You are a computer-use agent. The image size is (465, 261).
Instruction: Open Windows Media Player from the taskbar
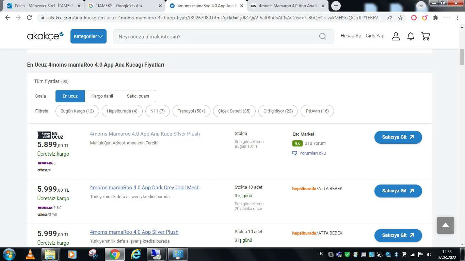pyautogui.click(x=71, y=254)
